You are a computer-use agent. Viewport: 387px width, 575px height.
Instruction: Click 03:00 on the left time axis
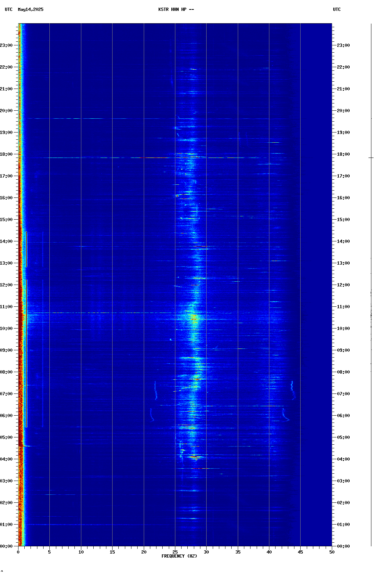pos(6,481)
